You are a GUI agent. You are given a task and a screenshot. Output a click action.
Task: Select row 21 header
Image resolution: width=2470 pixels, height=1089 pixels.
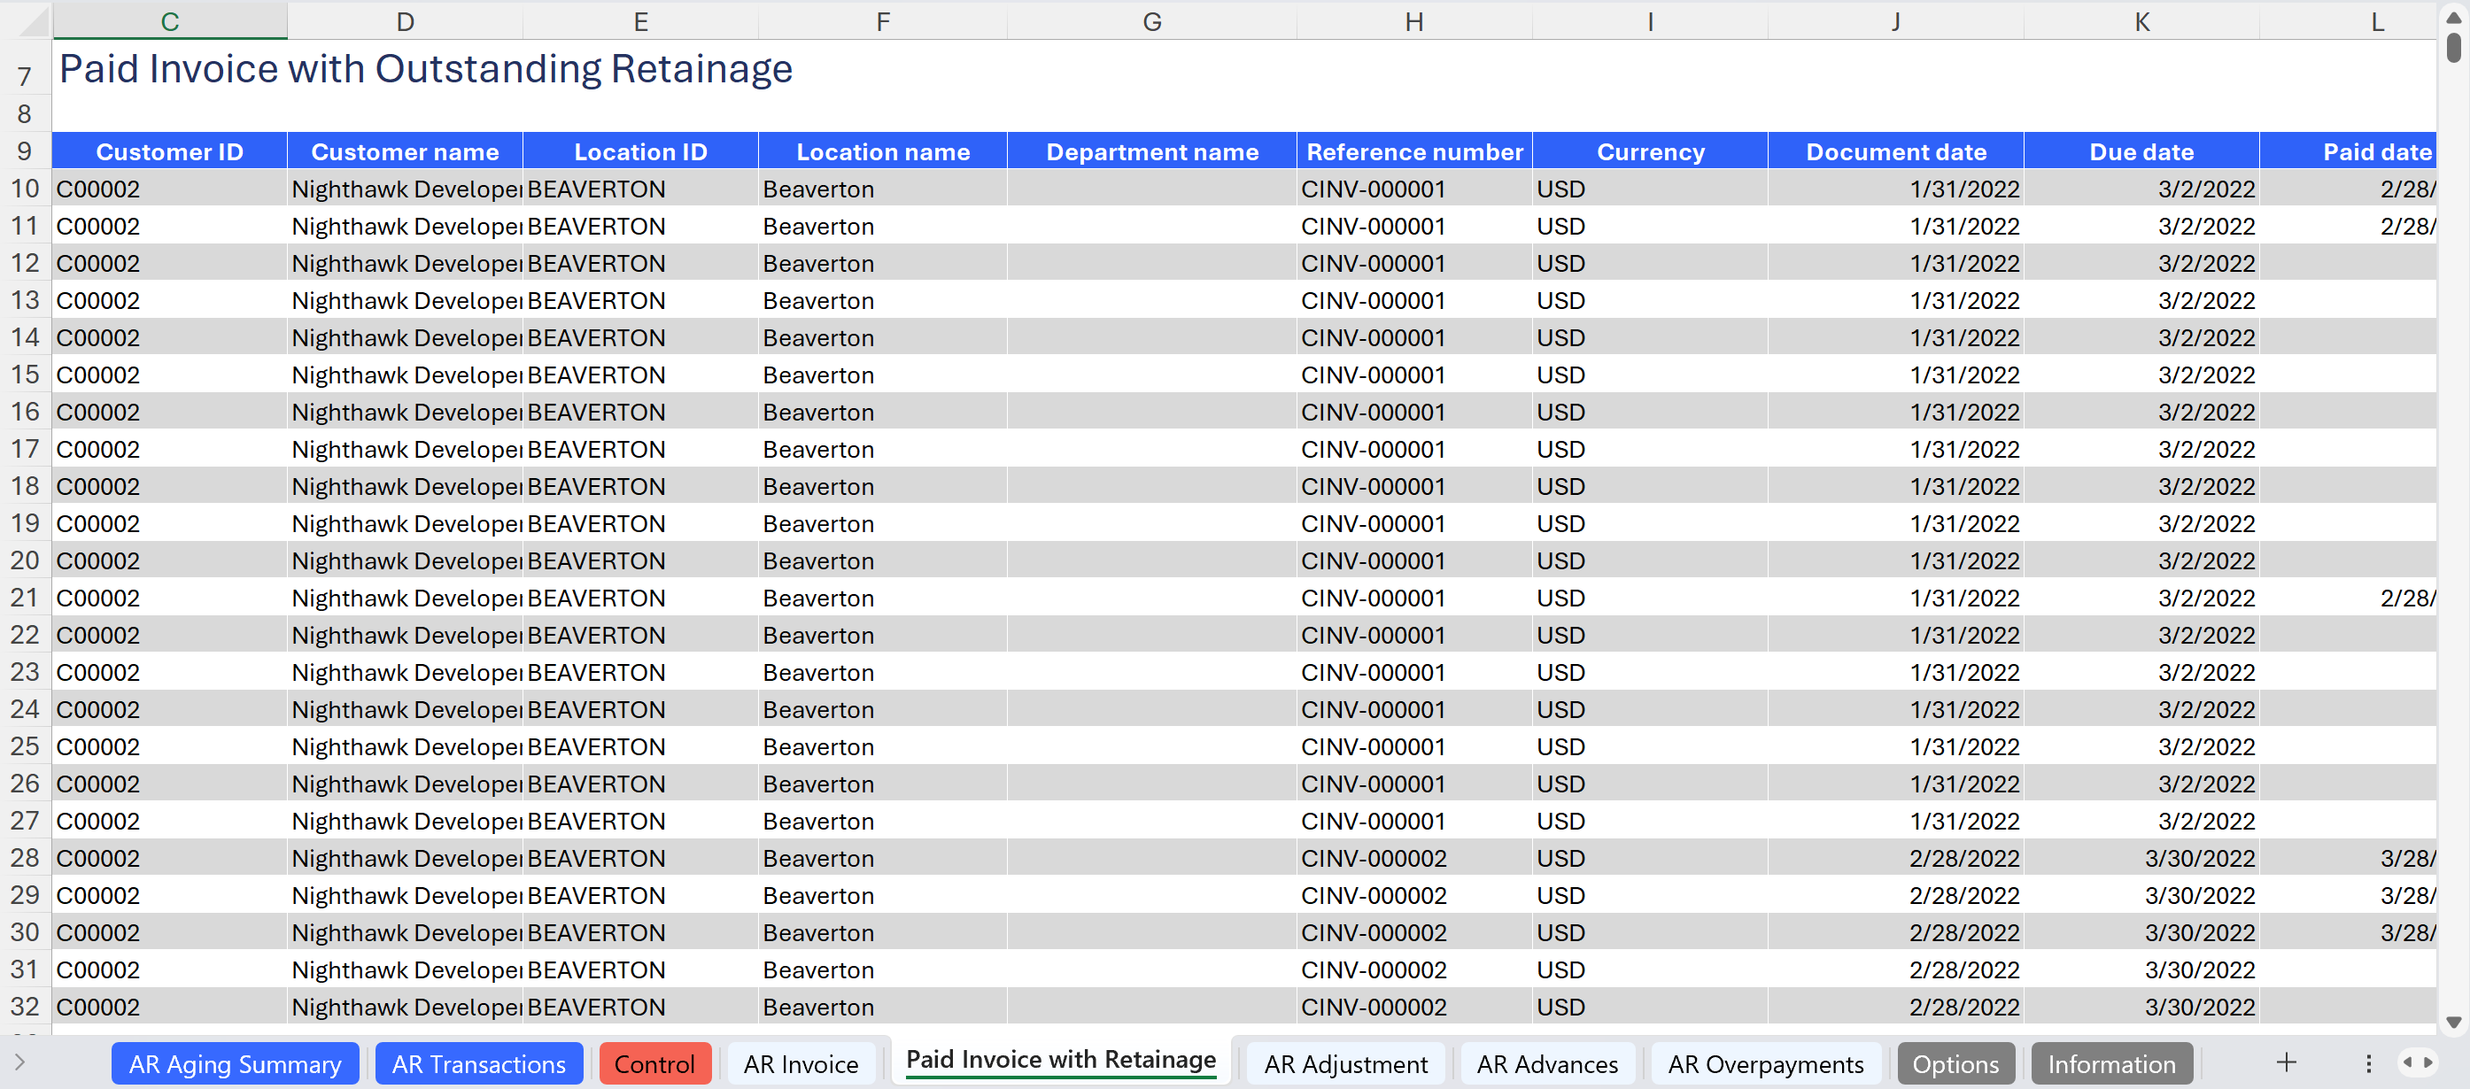pyautogui.click(x=25, y=599)
